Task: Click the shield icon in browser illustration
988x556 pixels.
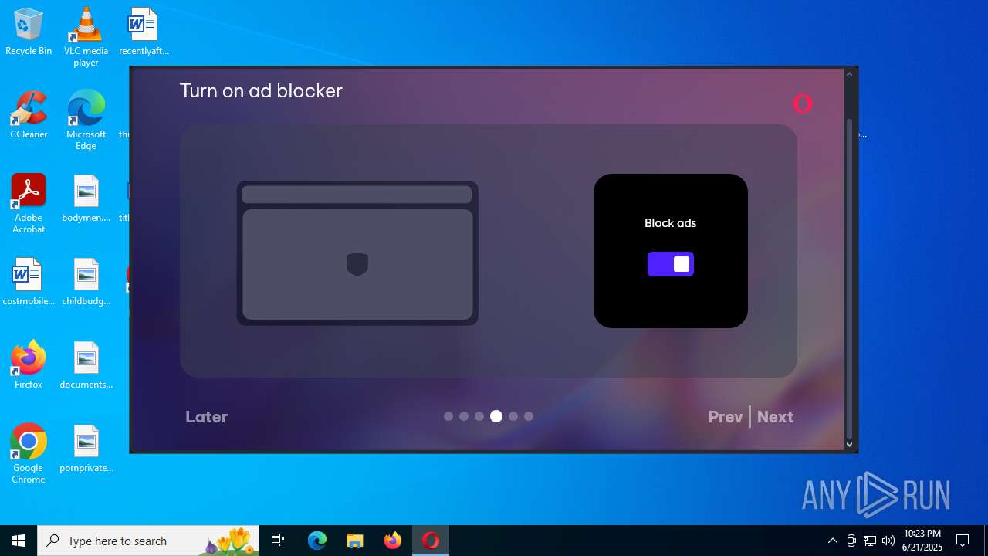Action: [357, 264]
